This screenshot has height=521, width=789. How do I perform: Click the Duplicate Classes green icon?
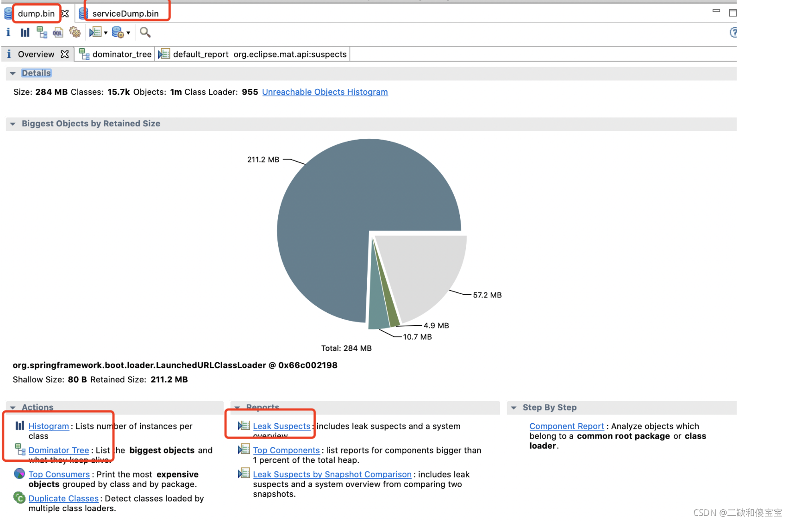19,497
